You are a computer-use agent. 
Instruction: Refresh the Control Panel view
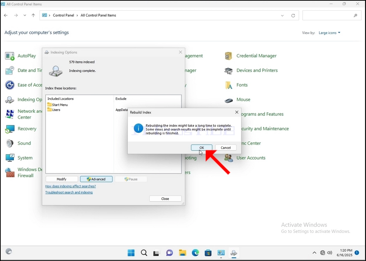(x=293, y=16)
